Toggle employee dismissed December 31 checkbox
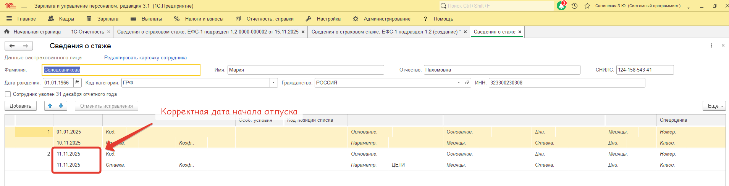This screenshot has width=729, height=186. [8, 94]
